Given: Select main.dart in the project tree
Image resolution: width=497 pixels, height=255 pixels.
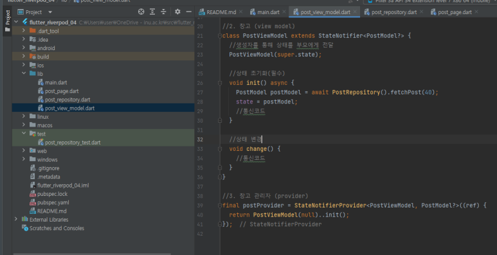Looking at the screenshot, I should coord(56,83).
